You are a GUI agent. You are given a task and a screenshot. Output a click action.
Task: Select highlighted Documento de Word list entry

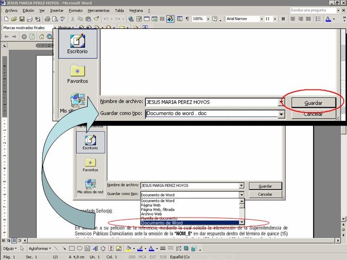coord(190,223)
